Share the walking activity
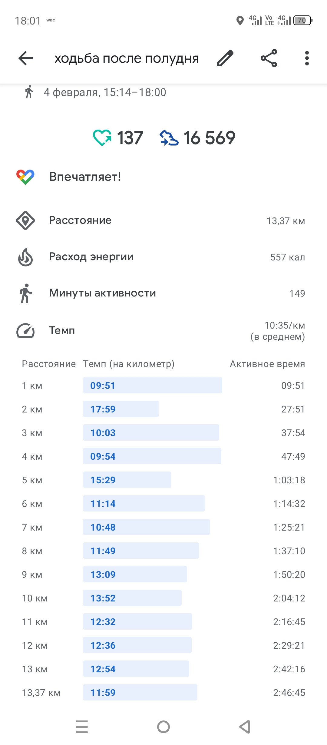Screen dimensions: 327x745 coord(269,58)
